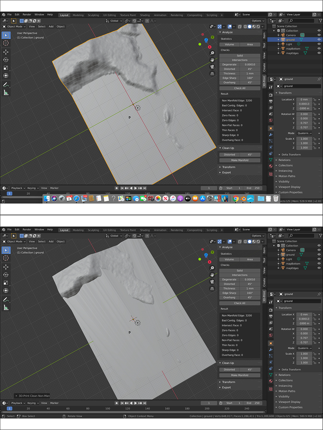Click the Solid check button in upper screenshot
This screenshot has height=430, width=323.
tap(240, 55)
